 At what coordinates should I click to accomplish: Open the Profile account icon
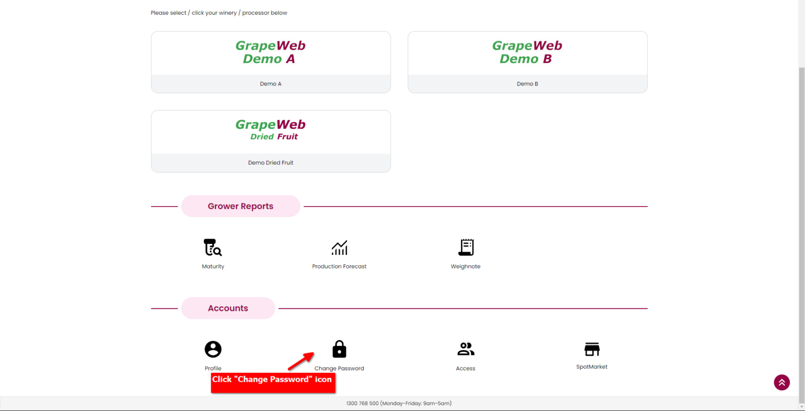213,349
